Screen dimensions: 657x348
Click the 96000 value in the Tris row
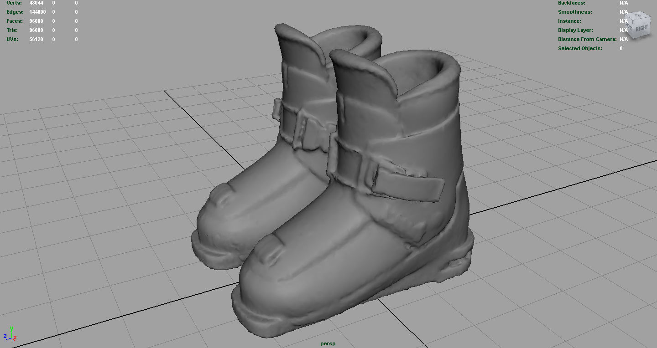coord(36,30)
